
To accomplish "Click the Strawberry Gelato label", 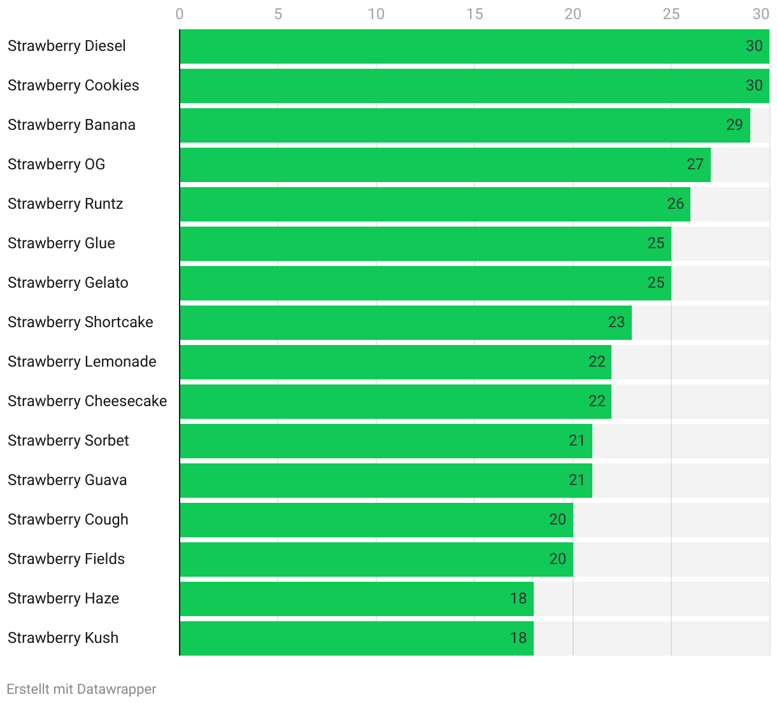I will [x=68, y=283].
